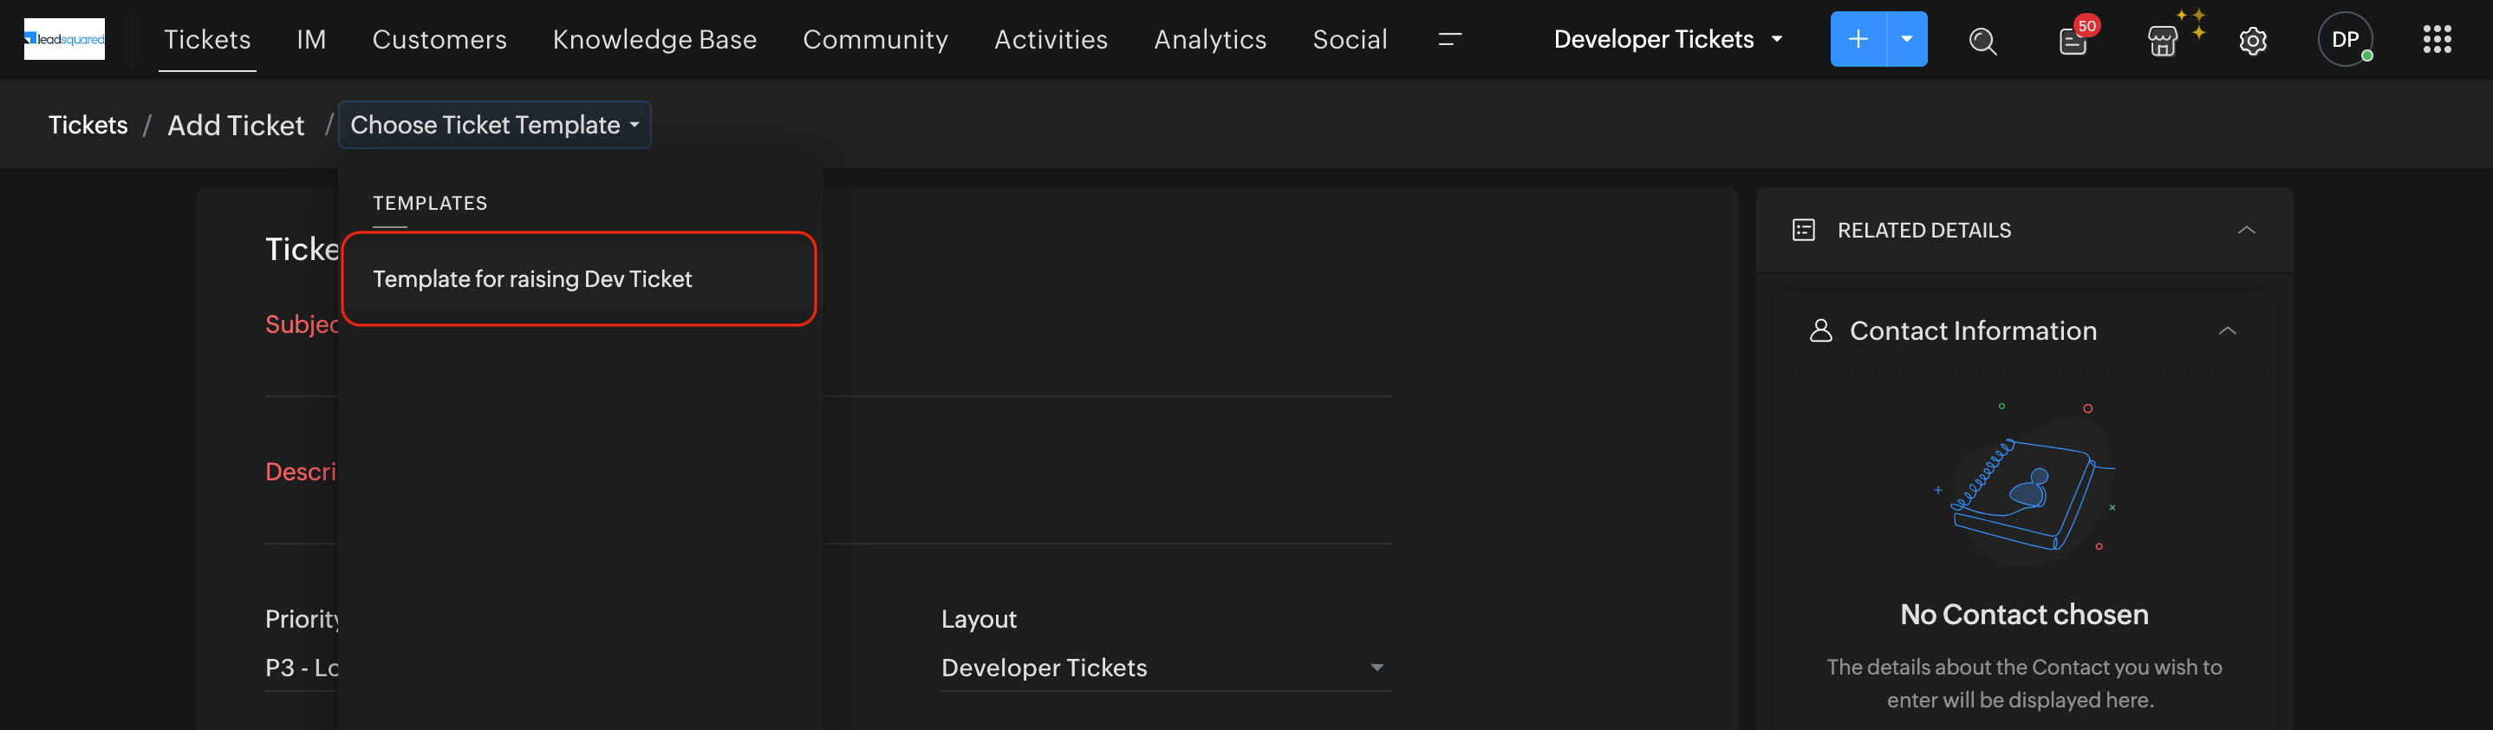
Task: Collapse the Contact Information section
Action: point(2227,331)
